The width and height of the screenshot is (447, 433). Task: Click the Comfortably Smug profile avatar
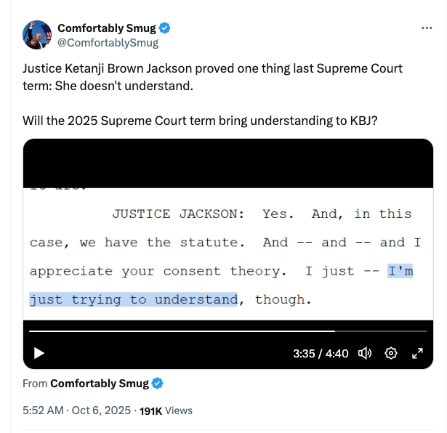click(37, 35)
